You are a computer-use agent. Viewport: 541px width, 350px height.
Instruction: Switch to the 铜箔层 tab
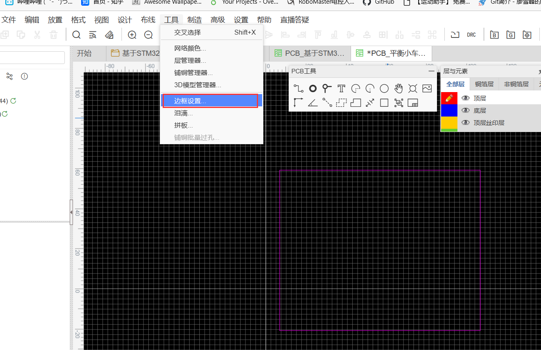click(x=484, y=84)
